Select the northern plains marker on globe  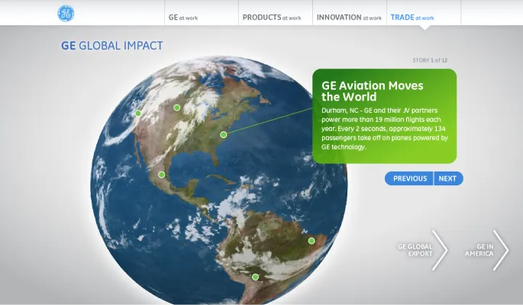point(177,108)
